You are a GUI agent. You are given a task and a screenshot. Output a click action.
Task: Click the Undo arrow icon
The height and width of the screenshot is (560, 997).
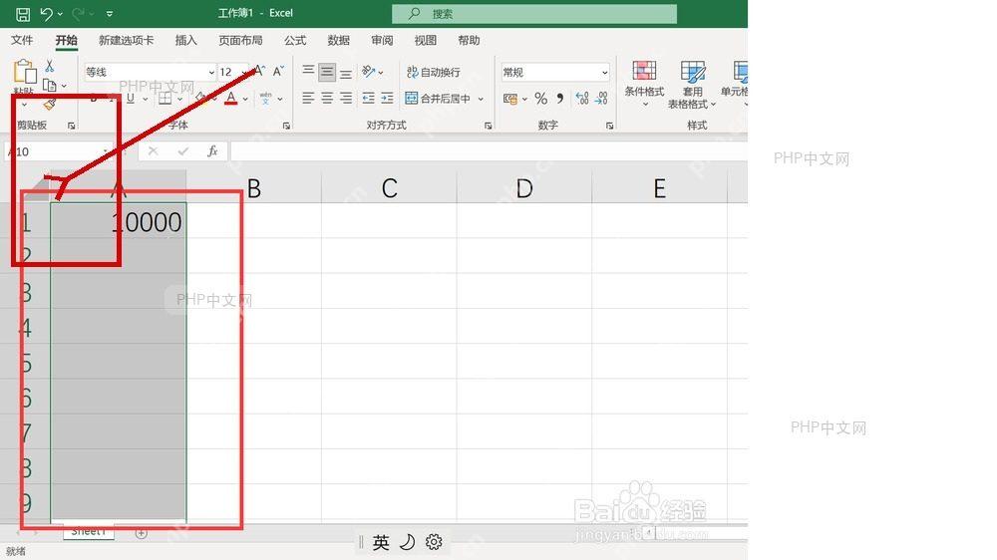pos(46,13)
